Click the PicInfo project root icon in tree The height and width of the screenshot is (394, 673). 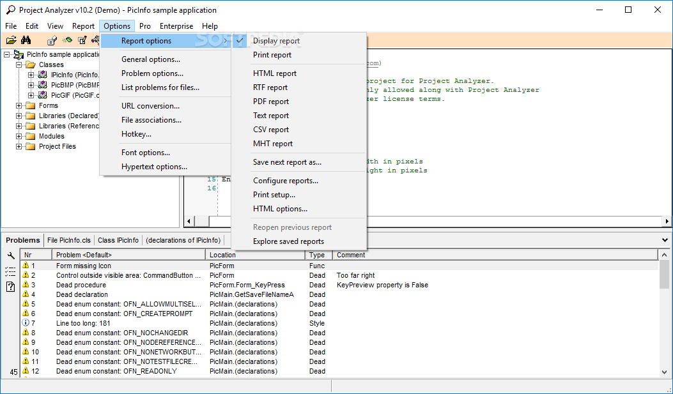19,54
